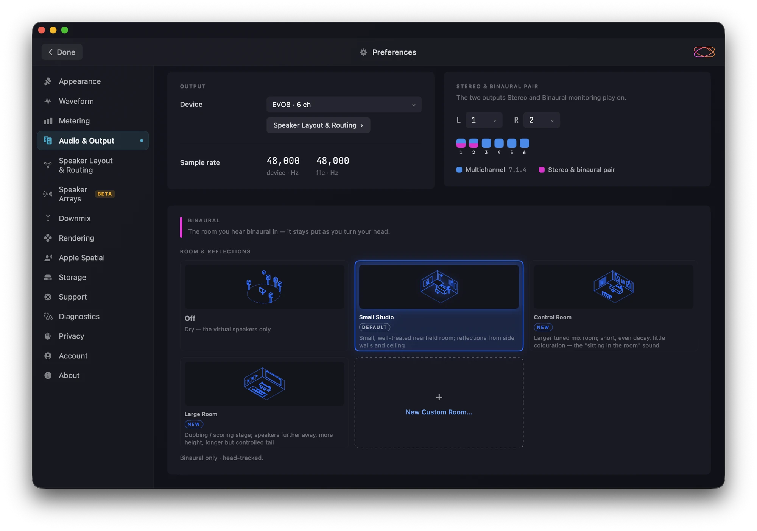Open Speaker Layout & Routing button under Device
Viewport: 757px width, 531px height.
[318, 125]
